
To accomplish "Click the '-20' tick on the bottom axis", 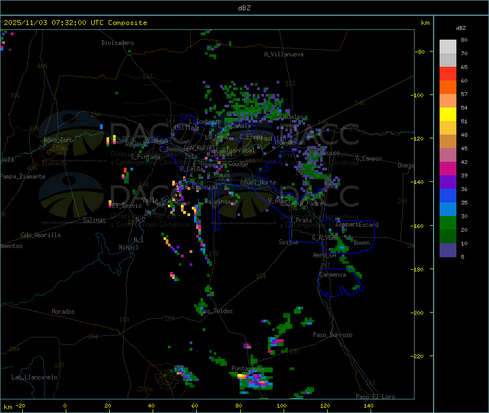I will point(20,405).
